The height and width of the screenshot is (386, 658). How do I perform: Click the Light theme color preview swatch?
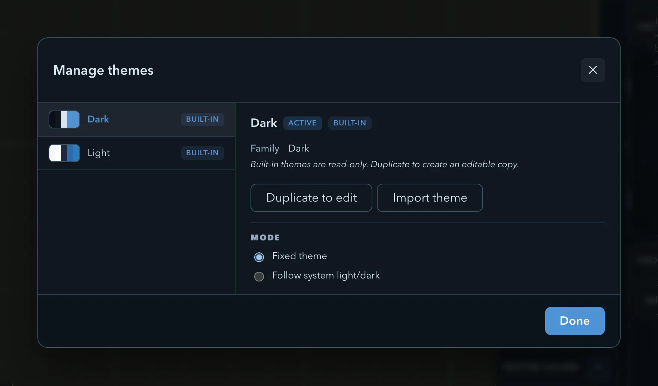click(64, 153)
